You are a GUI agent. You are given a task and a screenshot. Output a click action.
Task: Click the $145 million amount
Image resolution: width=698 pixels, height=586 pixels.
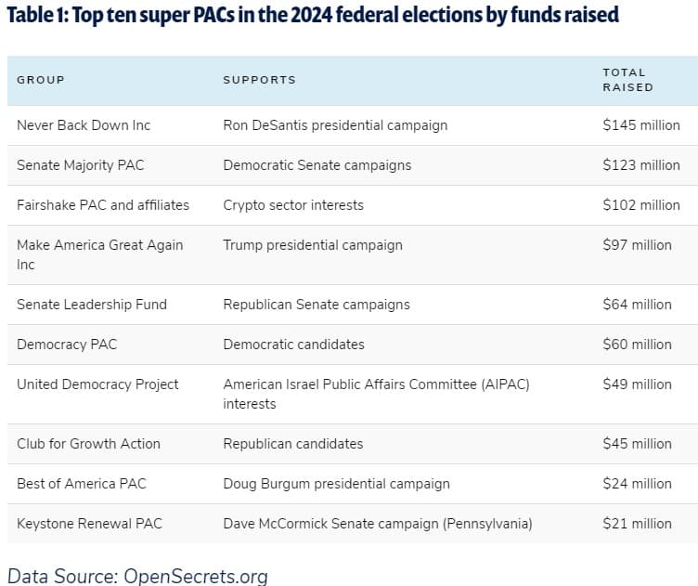pyautogui.click(x=641, y=125)
